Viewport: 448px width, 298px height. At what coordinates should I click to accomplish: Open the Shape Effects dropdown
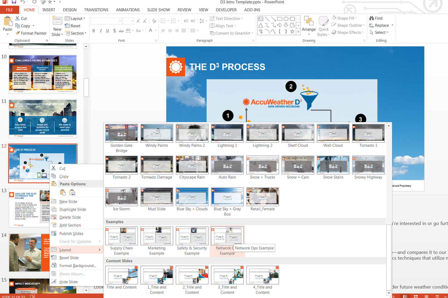click(x=347, y=32)
